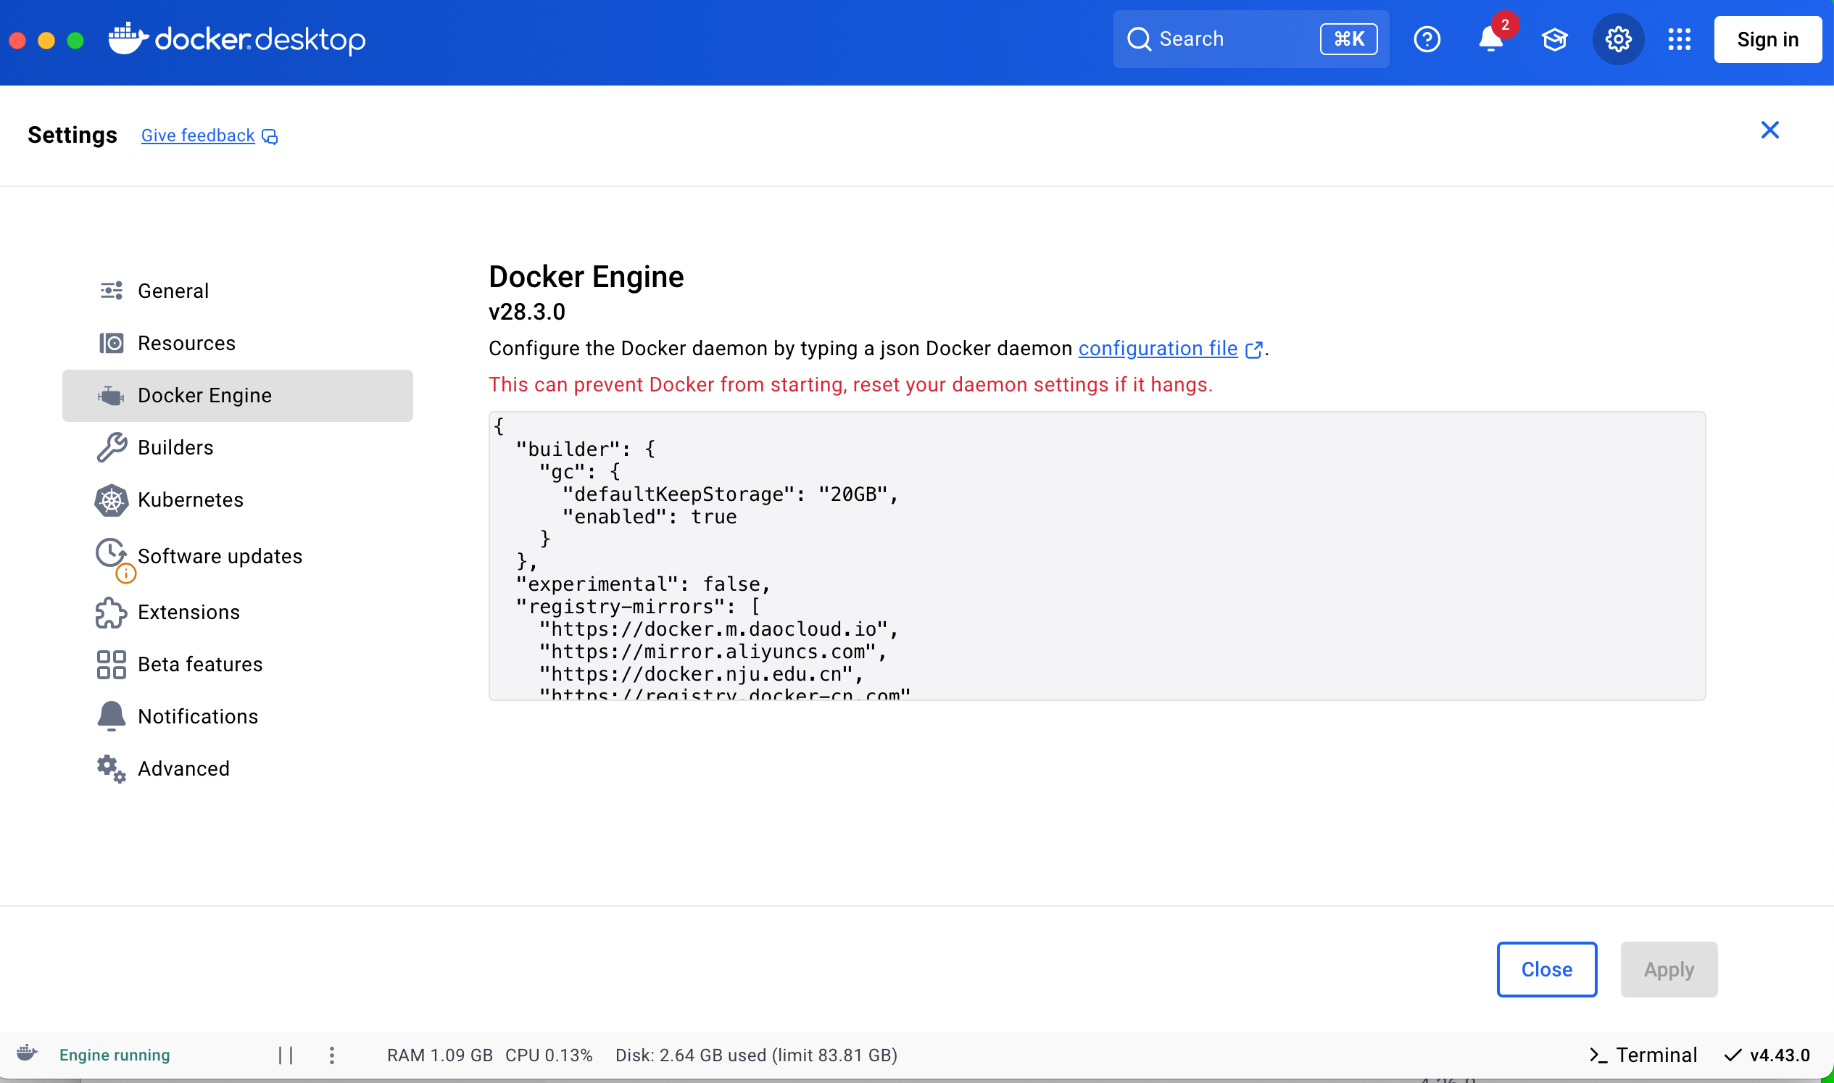Open the configuration file link
The image size is (1834, 1083).
1158,349
